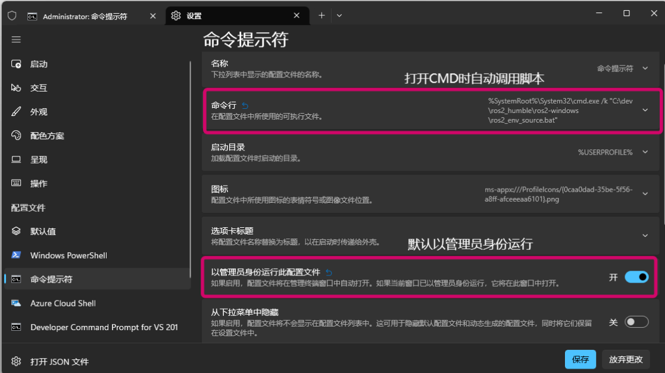This screenshot has height=373, width=665.
Task: Click the hamburger menu at top left
Action: tap(16, 39)
